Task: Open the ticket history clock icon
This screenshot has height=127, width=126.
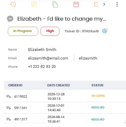Action: pos(13,4)
